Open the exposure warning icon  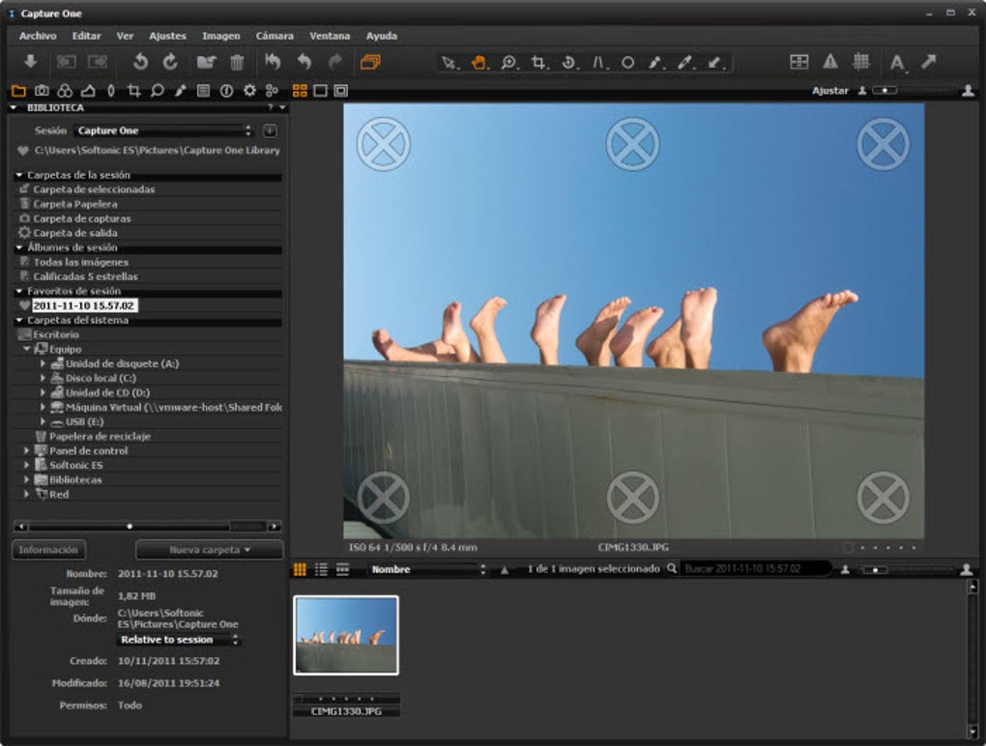829,62
